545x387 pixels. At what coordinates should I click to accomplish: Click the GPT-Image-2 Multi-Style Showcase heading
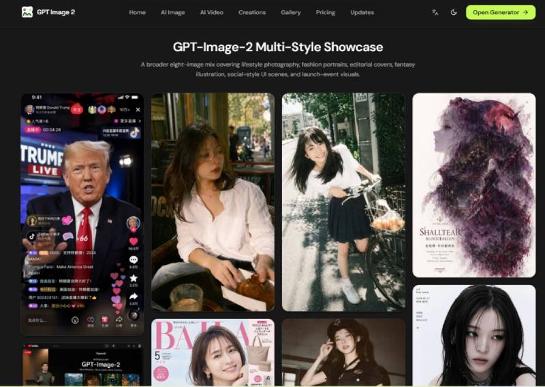[278, 47]
